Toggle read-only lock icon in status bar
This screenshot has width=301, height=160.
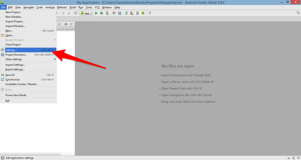(x=288, y=158)
